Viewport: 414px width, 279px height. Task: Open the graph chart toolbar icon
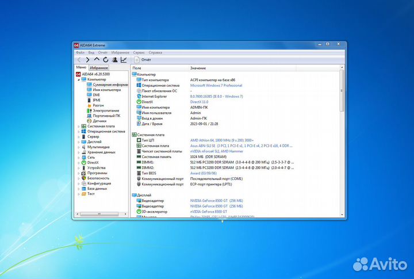coord(123,59)
